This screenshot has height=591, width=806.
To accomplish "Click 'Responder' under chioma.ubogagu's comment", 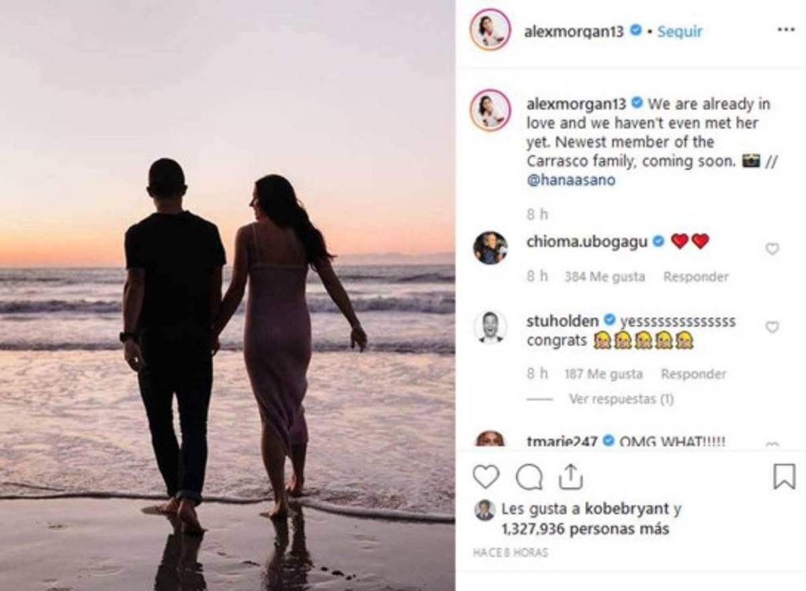I will [696, 276].
